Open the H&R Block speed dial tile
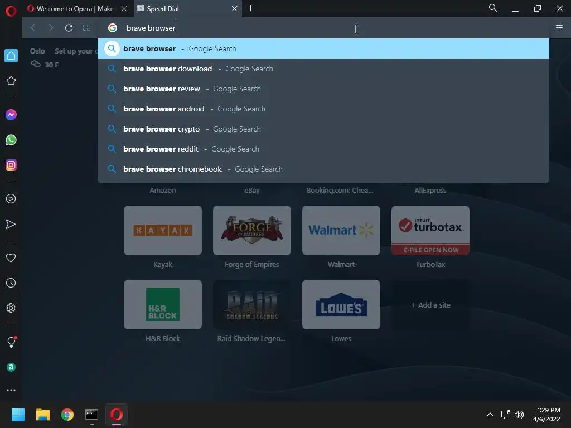571x428 pixels. tap(163, 305)
